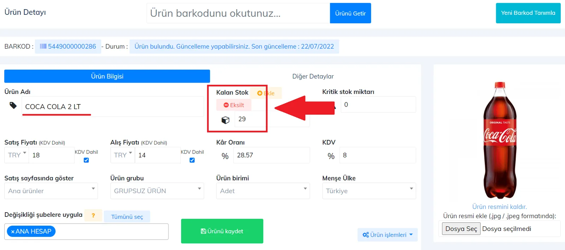565x250 pixels.
Task: Open the Menşe Ülke Türkiye dropdown
Action: 369,191
